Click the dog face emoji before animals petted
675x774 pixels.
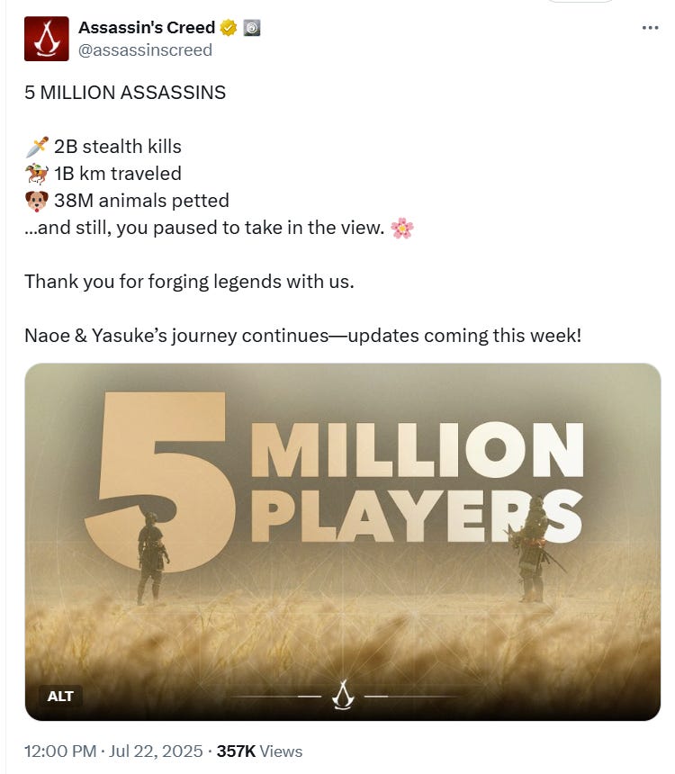tap(37, 201)
